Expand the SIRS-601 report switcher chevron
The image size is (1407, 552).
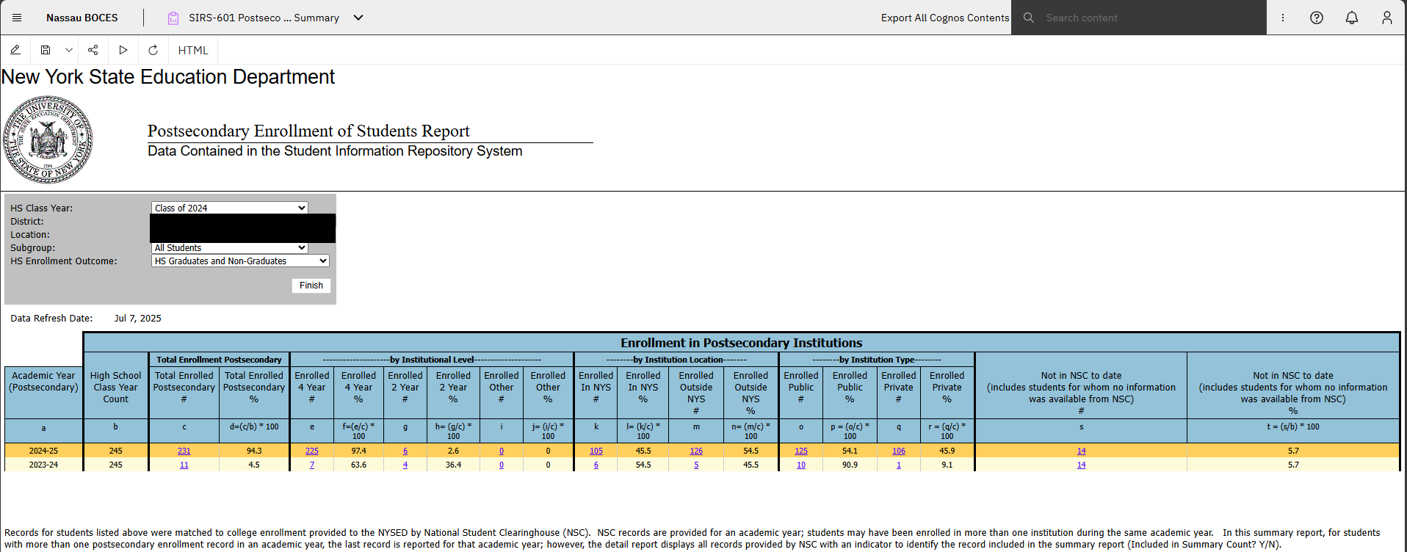pyautogui.click(x=358, y=18)
